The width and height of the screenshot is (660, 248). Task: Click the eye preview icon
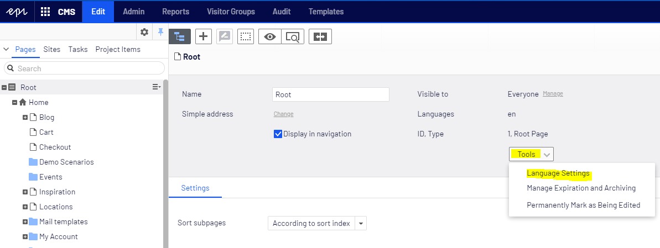point(270,36)
